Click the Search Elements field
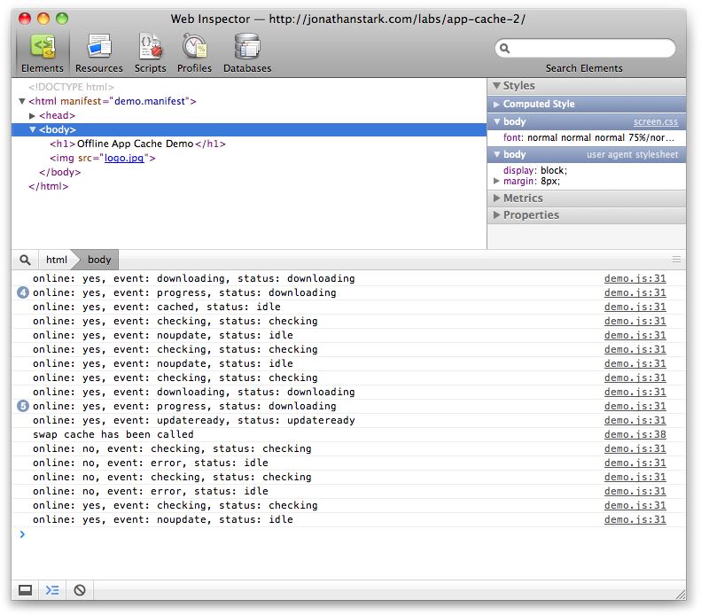Screen dimensions: 701x615 [585, 49]
